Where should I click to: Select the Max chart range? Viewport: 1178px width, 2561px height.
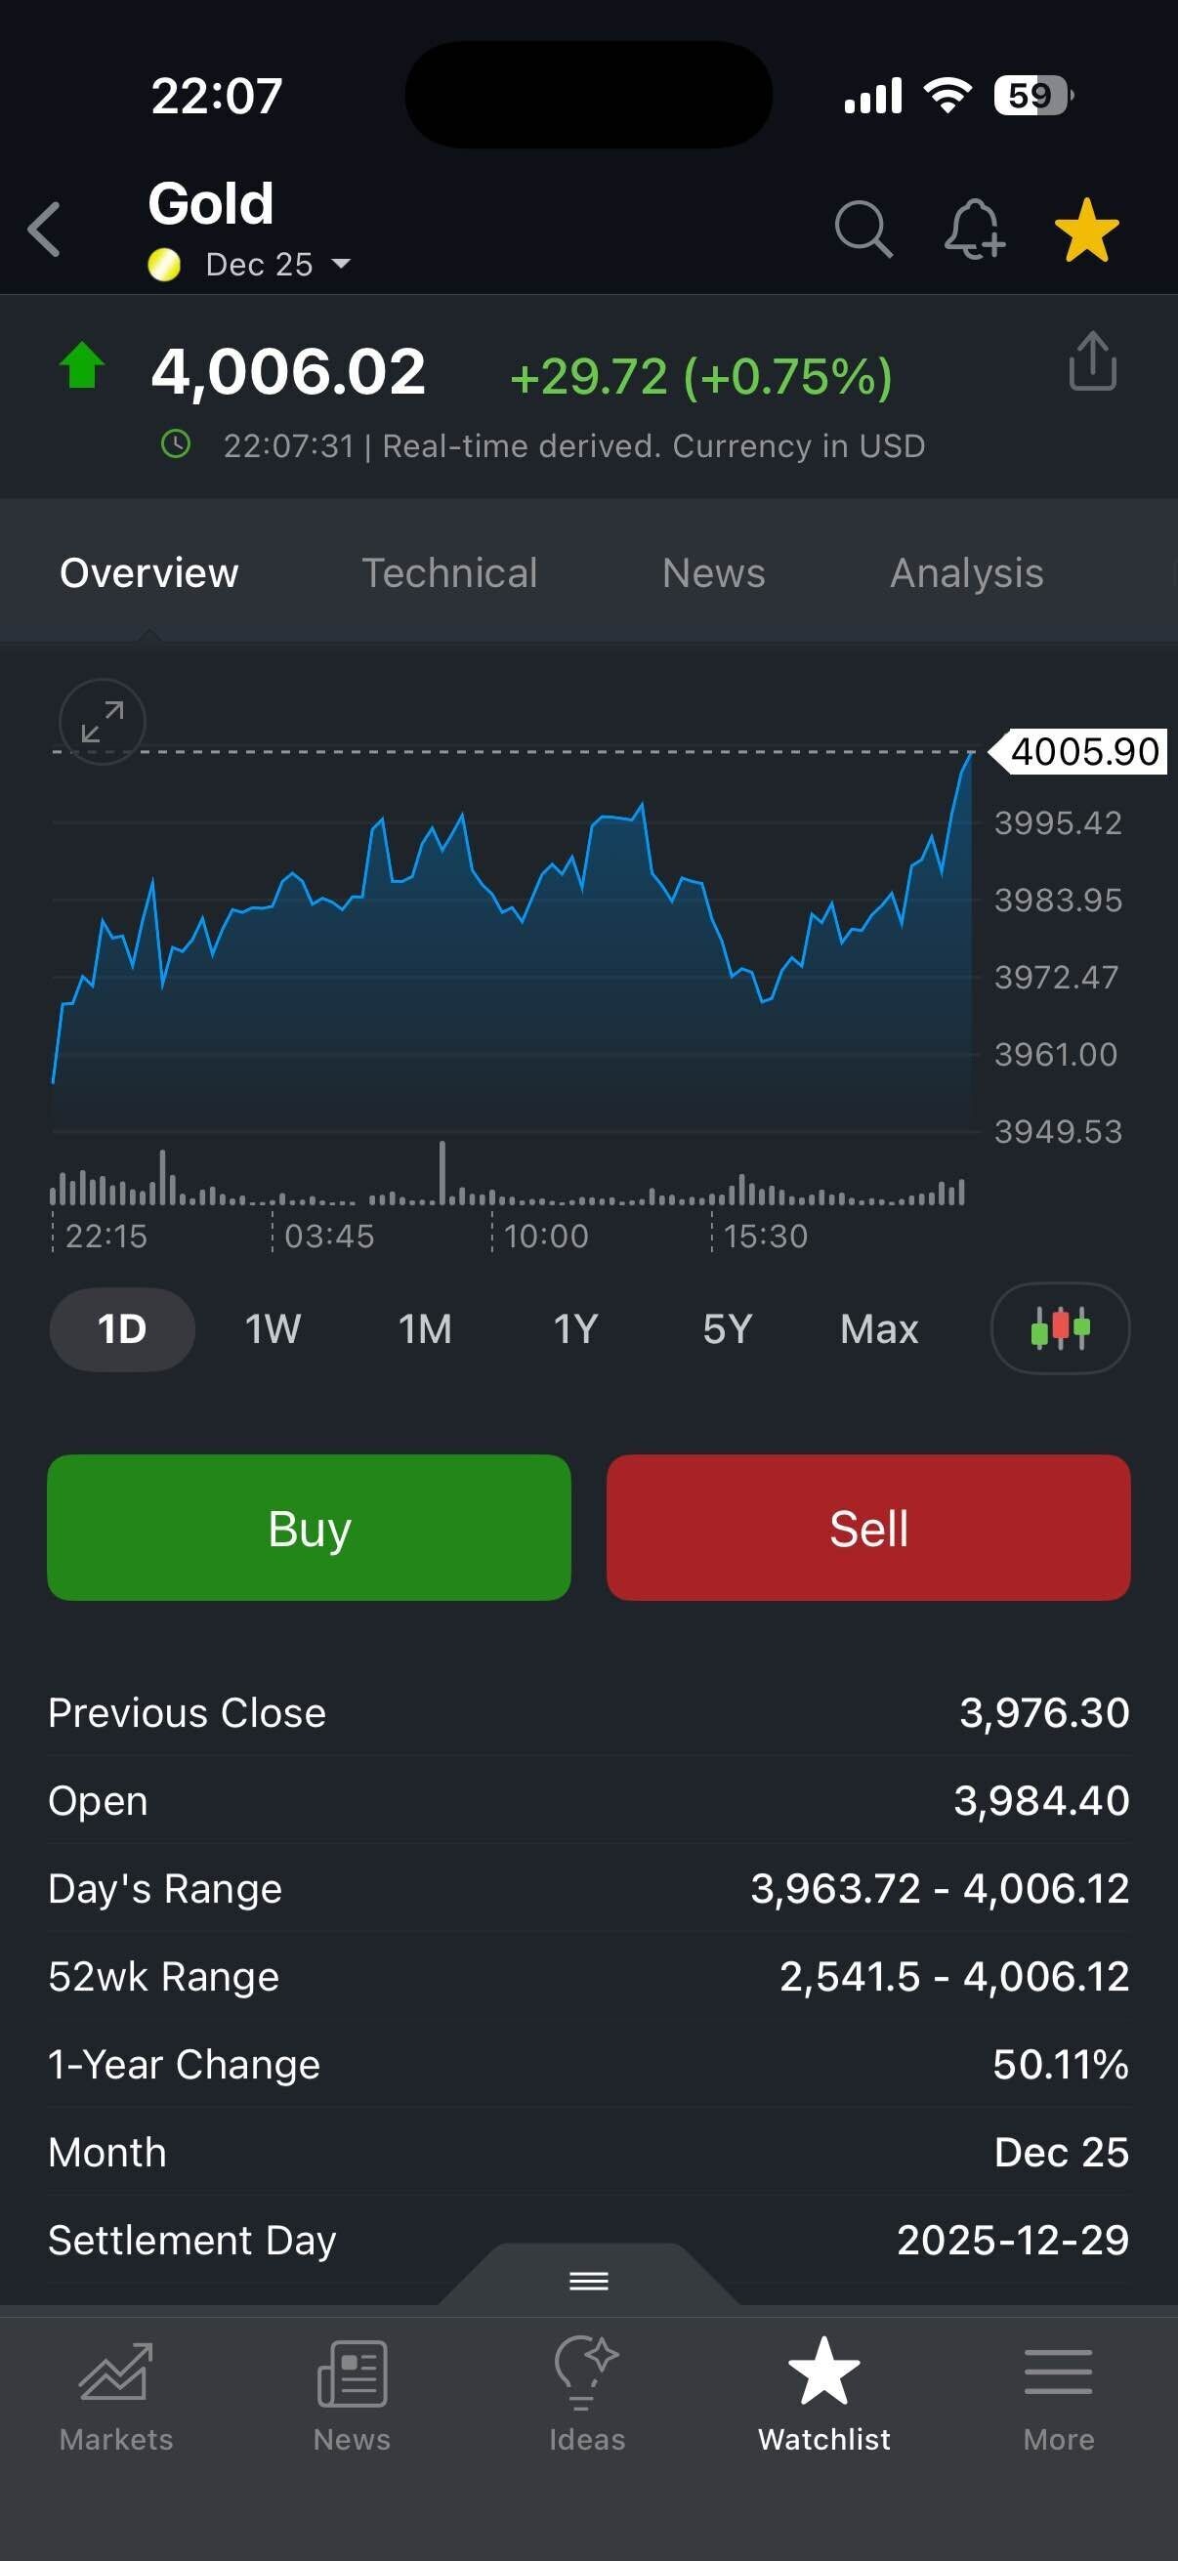click(x=879, y=1329)
